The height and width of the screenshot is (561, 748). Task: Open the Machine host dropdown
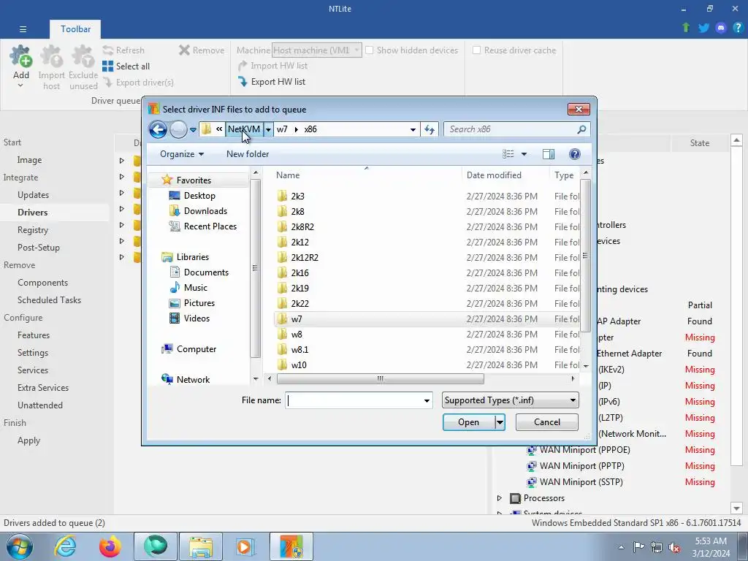tap(317, 50)
